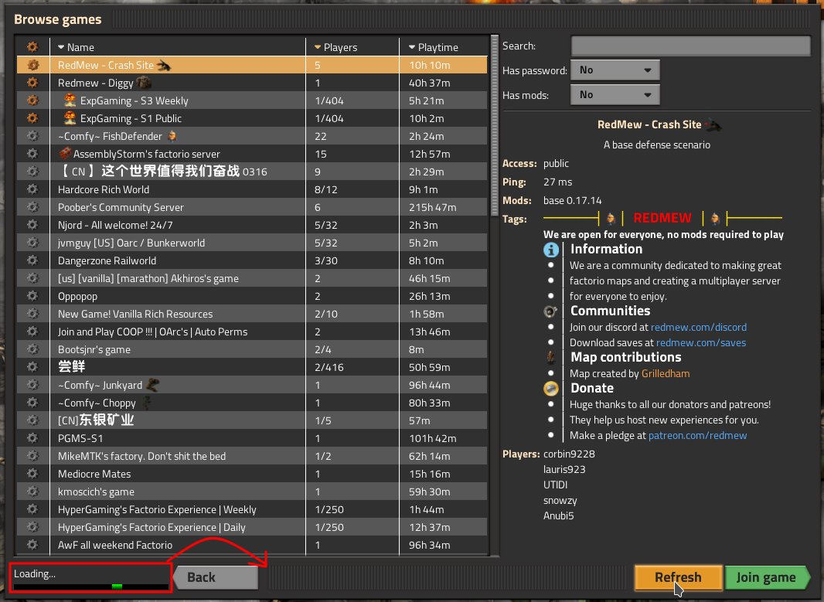Open the Has password dropdown
The image size is (824, 602).
tap(615, 70)
